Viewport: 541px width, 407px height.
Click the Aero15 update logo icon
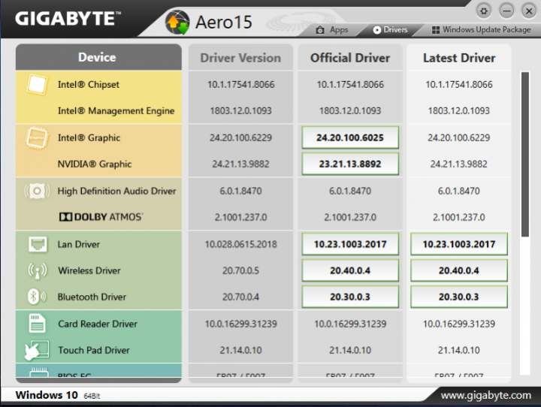tap(177, 22)
